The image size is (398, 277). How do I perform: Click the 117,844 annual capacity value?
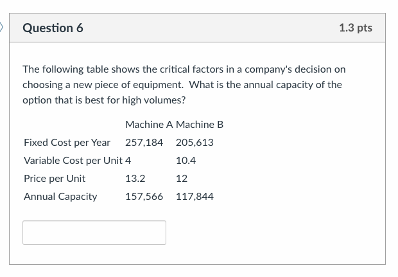point(195,196)
